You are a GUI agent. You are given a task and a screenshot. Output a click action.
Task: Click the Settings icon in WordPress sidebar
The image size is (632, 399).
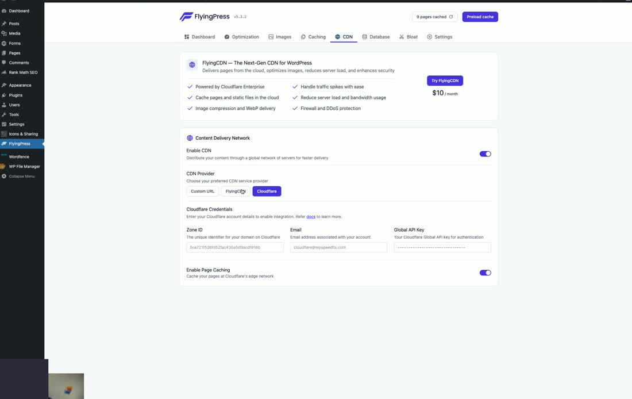point(4,124)
